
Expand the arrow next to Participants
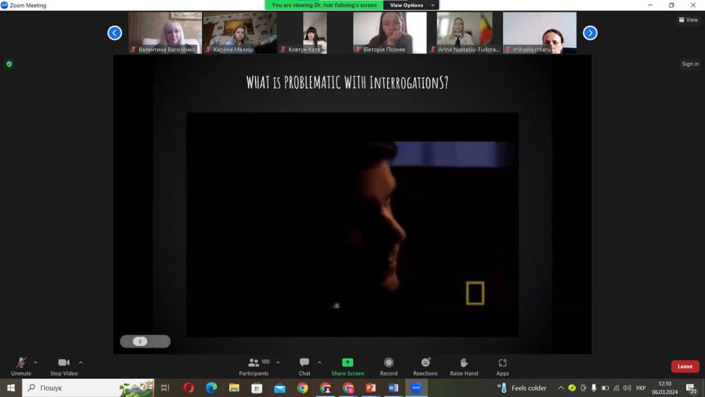click(278, 362)
